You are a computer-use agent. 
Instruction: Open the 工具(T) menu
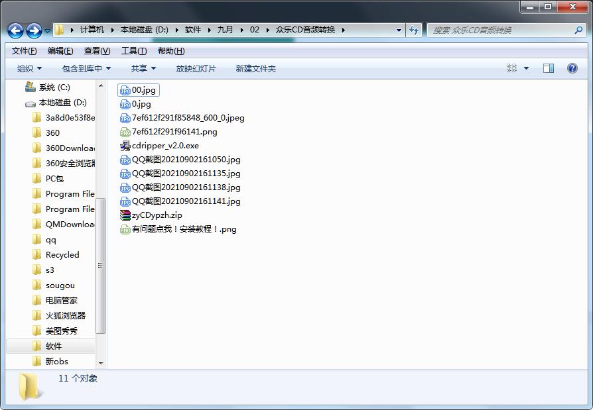tap(134, 50)
